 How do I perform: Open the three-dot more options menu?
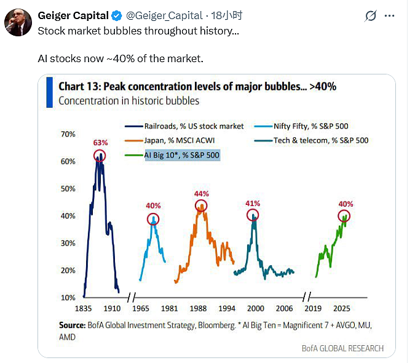[x=389, y=16]
